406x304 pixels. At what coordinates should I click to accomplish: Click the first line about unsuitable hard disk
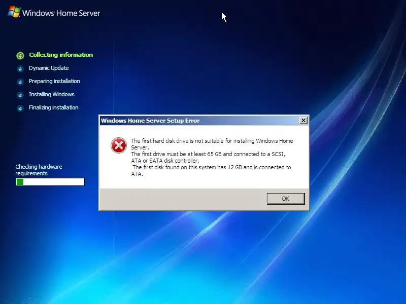(x=212, y=144)
